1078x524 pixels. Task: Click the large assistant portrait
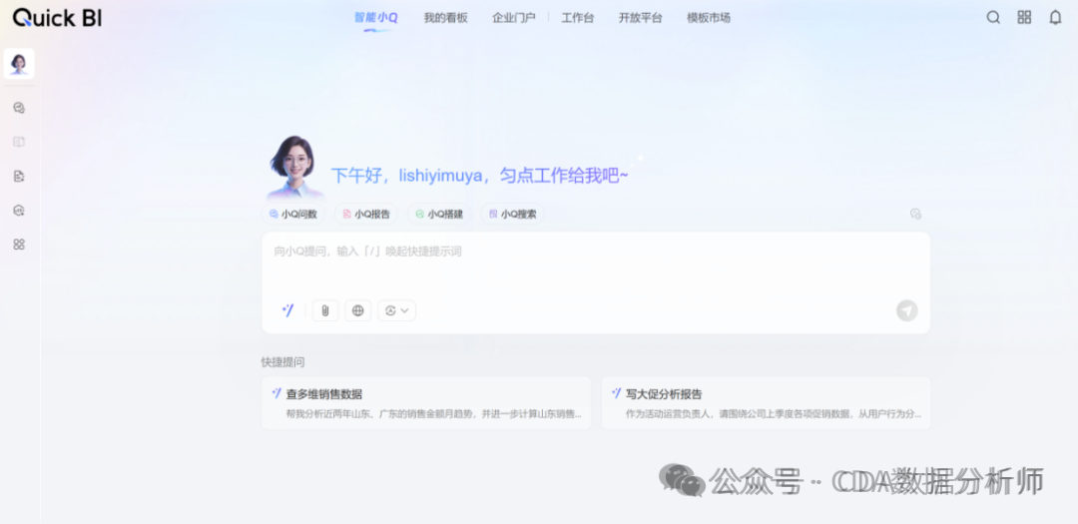pyautogui.click(x=294, y=167)
